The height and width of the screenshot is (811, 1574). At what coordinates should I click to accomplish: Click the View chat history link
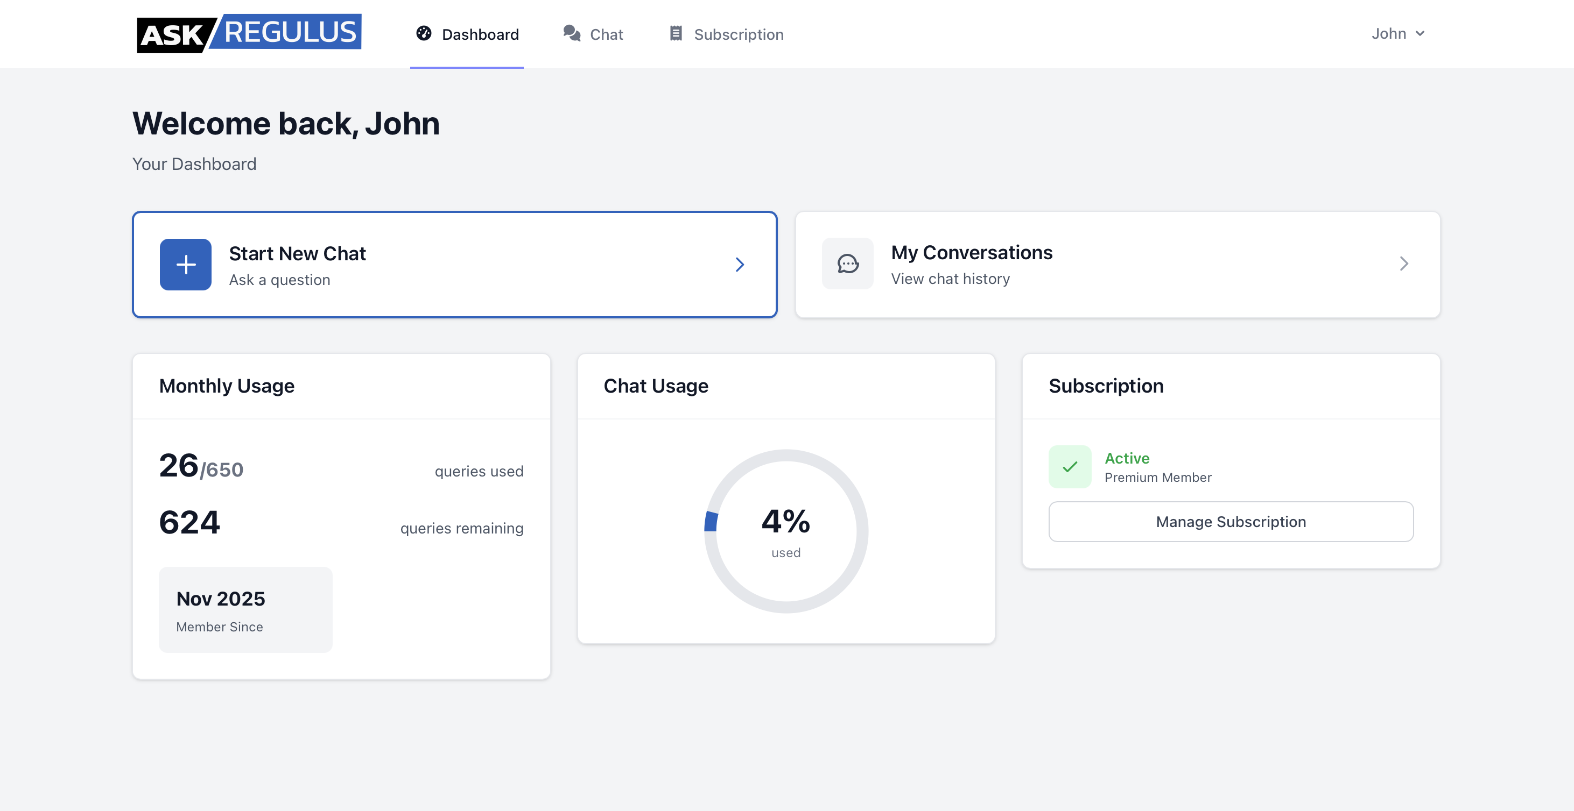(950, 278)
